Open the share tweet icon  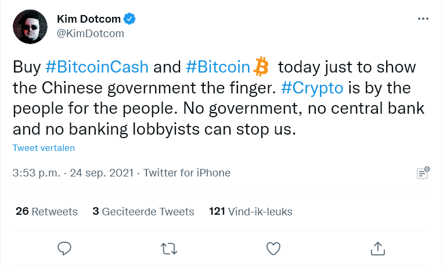click(377, 248)
